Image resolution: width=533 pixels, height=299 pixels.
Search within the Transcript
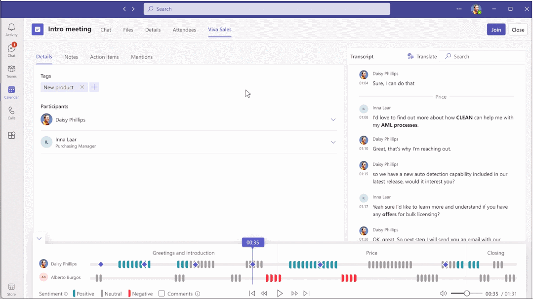tap(483, 56)
